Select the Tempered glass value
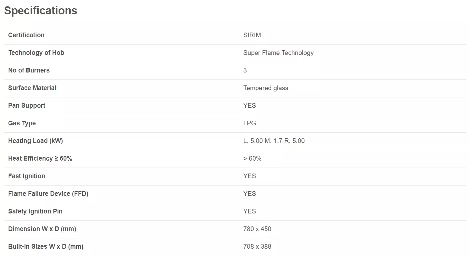 266,88
